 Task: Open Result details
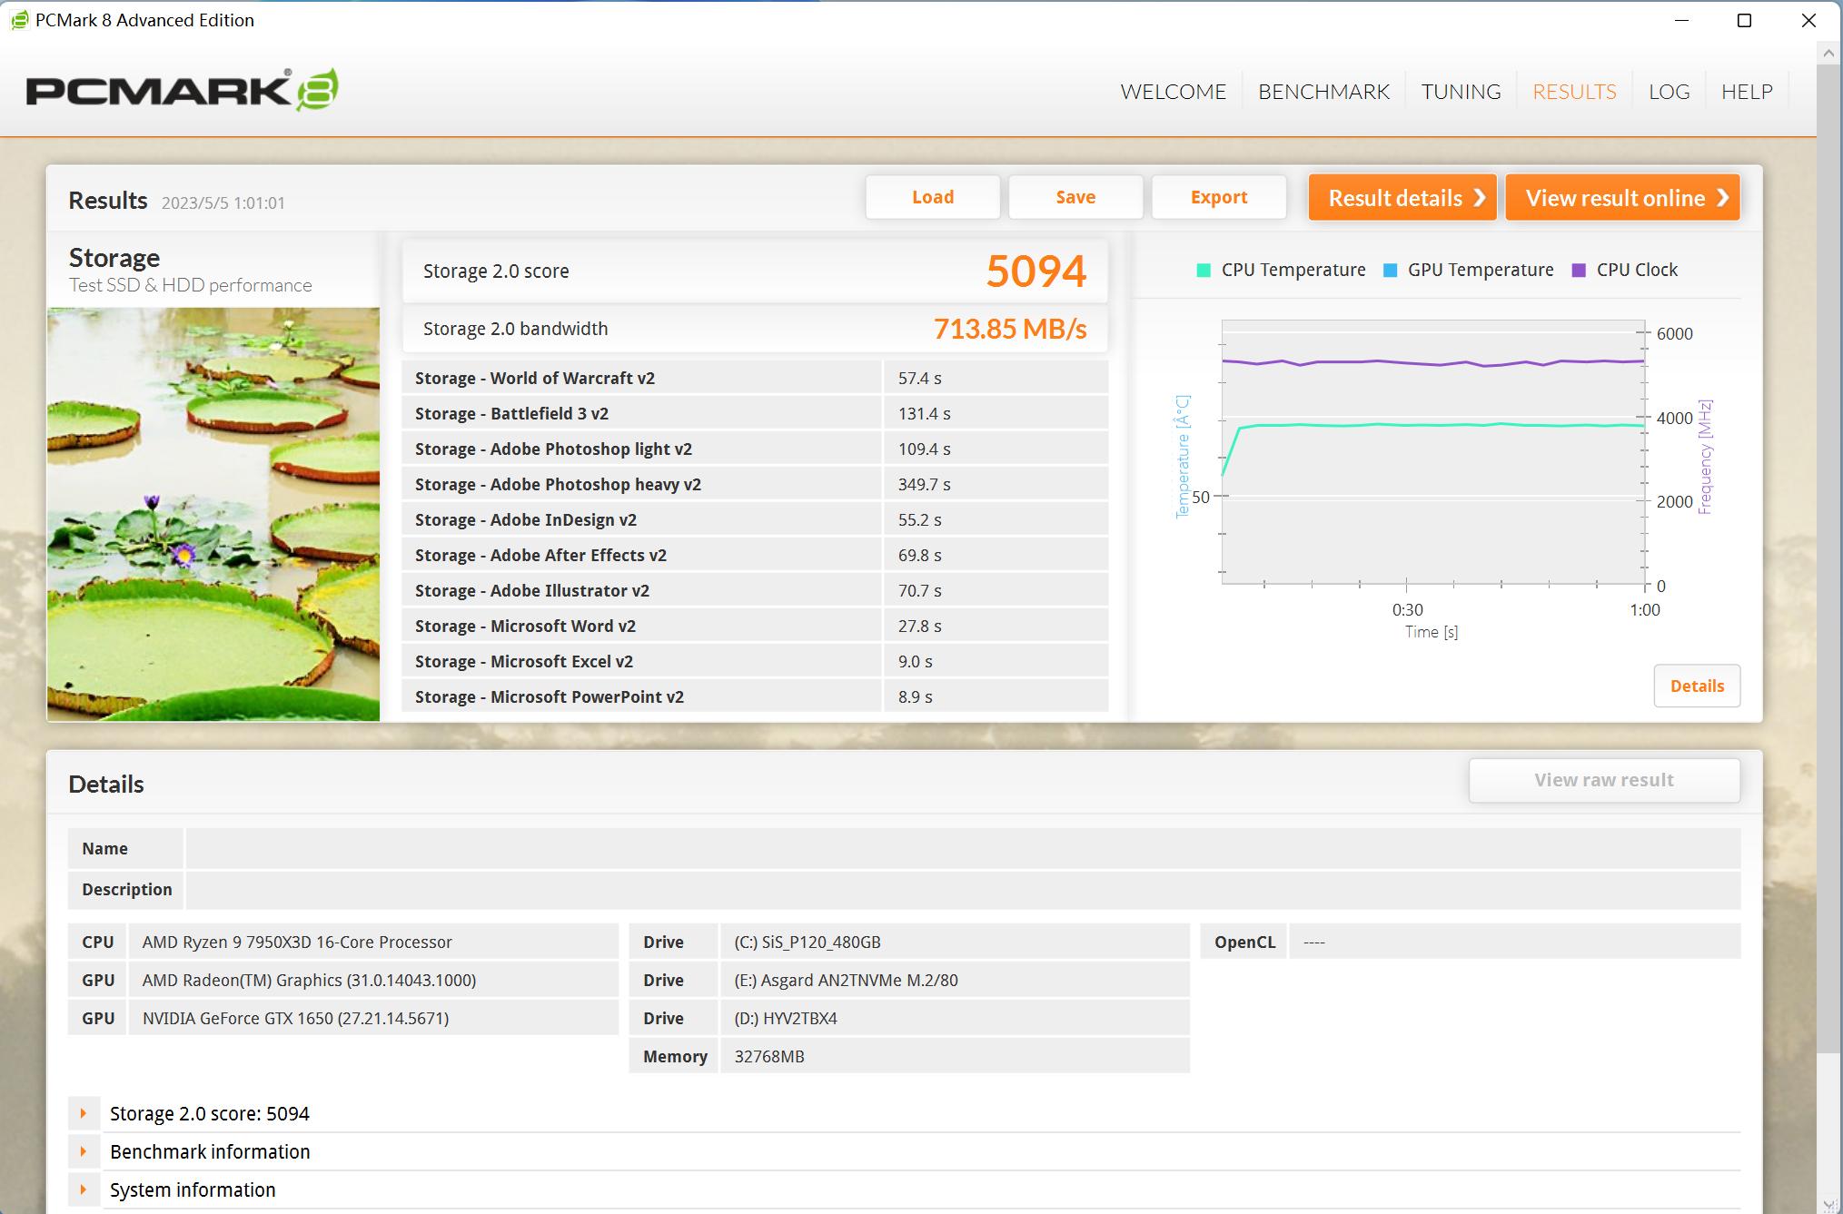click(x=1402, y=197)
